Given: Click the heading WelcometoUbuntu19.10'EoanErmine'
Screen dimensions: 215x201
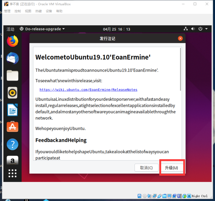Looking at the screenshot, I should [93, 57].
